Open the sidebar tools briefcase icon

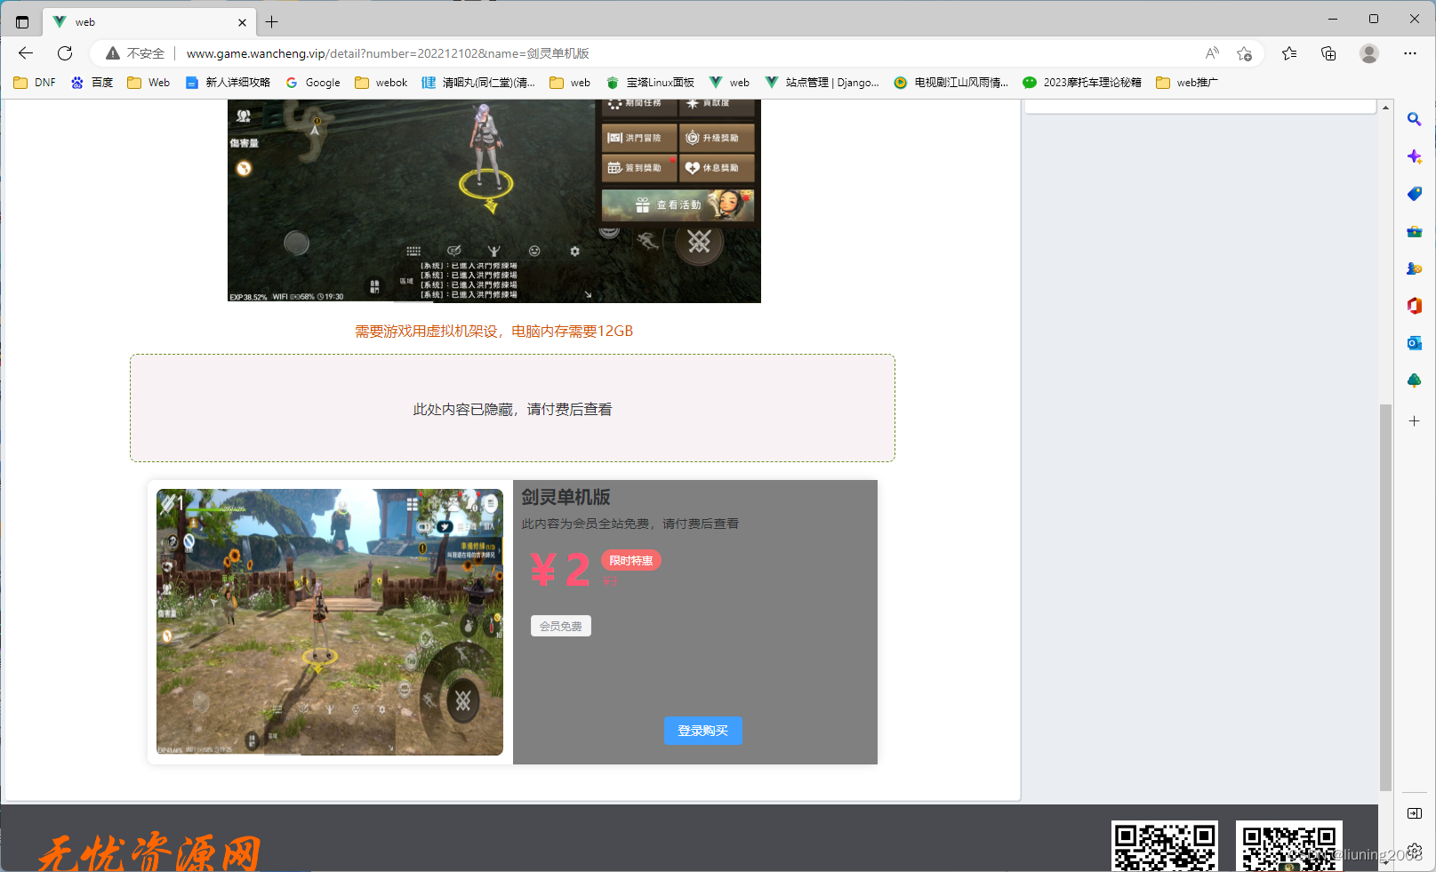point(1415,231)
